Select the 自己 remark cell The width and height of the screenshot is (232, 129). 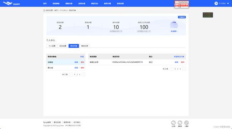click(151, 62)
